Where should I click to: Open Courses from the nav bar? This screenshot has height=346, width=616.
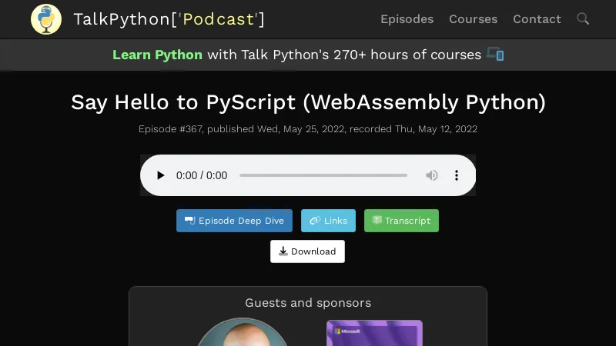pyautogui.click(x=473, y=19)
